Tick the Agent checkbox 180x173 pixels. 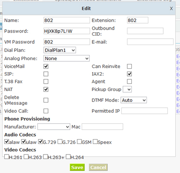129,82
